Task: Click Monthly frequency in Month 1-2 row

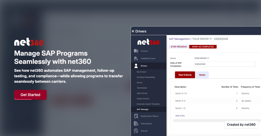Action: [245, 108]
